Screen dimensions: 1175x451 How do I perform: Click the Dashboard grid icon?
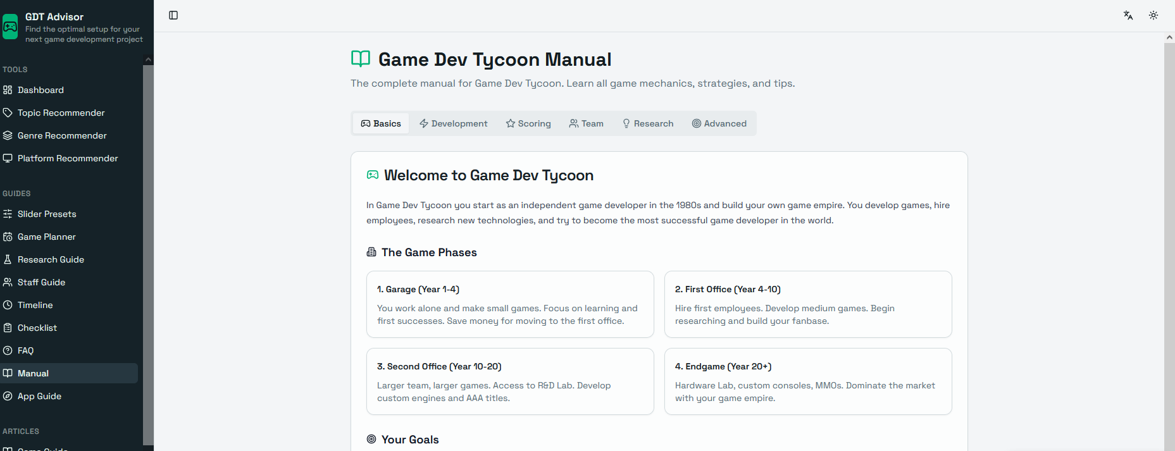coord(8,90)
